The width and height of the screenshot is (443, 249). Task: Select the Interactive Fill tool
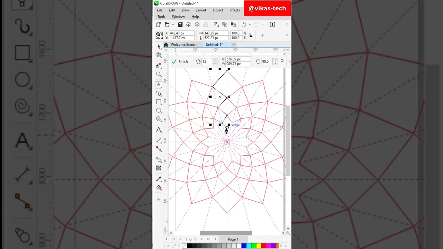point(159,187)
